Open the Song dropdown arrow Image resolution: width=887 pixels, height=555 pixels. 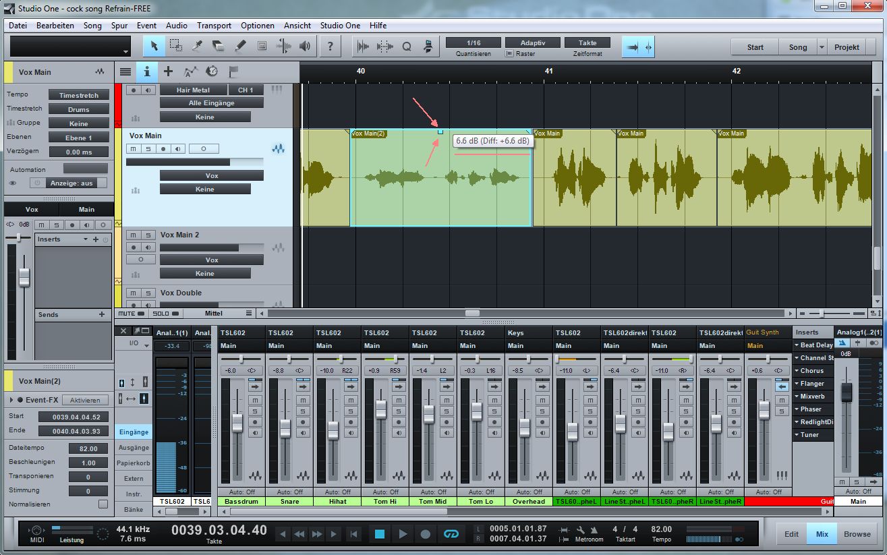(821, 47)
